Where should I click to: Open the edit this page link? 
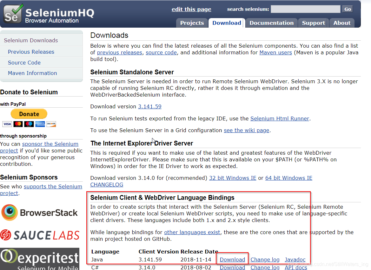pos(191,9)
